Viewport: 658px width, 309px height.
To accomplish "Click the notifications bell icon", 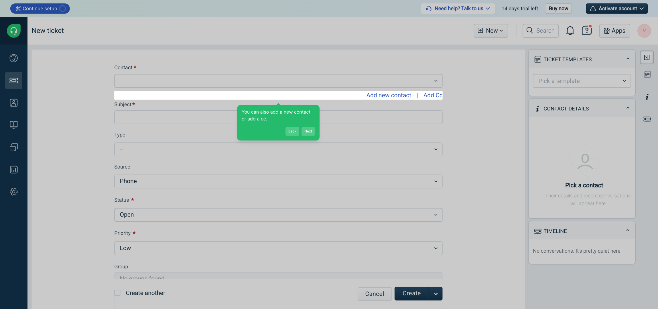I will (570, 31).
